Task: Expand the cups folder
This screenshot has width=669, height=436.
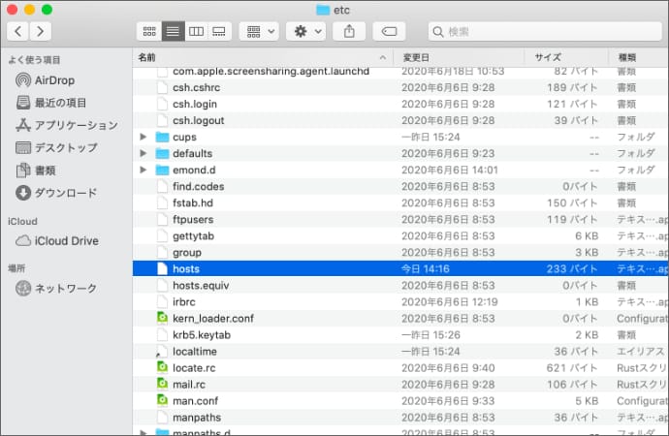Action: (144, 138)
